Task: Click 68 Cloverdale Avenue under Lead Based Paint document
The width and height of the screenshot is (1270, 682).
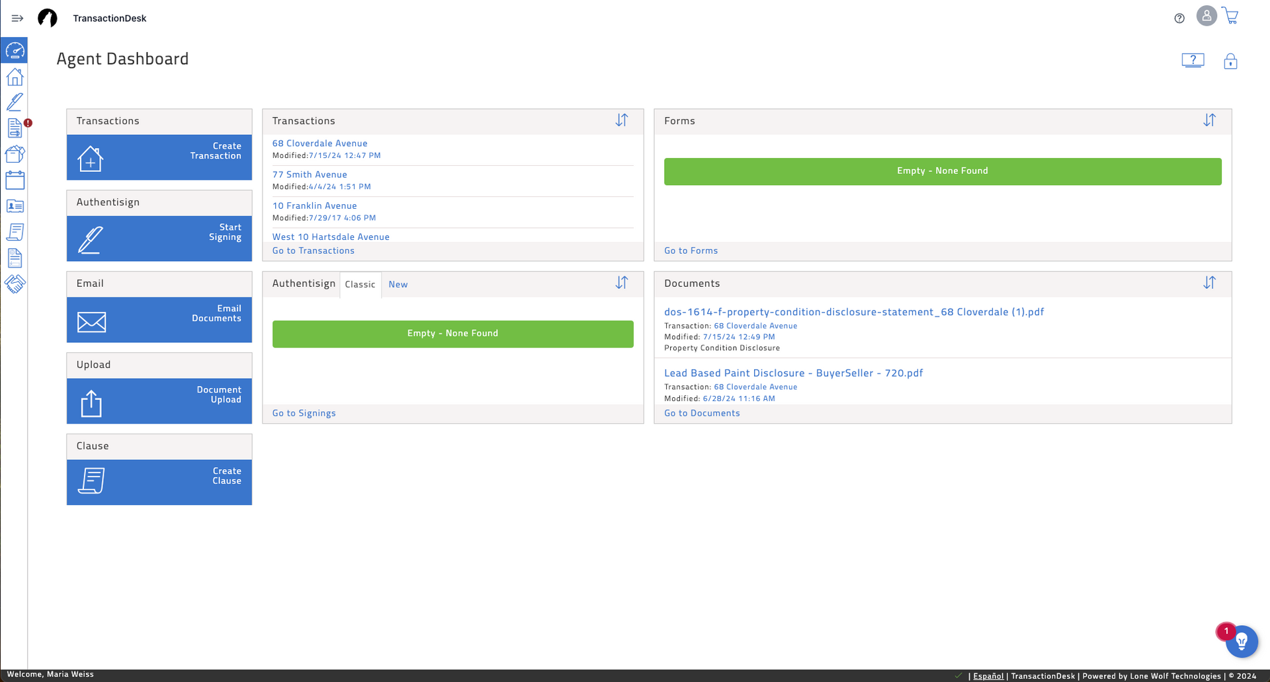Action: pos(755,387)
